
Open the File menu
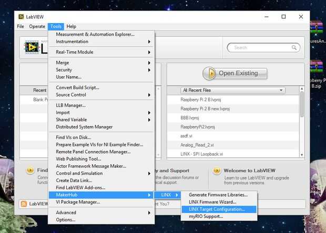(x=21, y=27)
